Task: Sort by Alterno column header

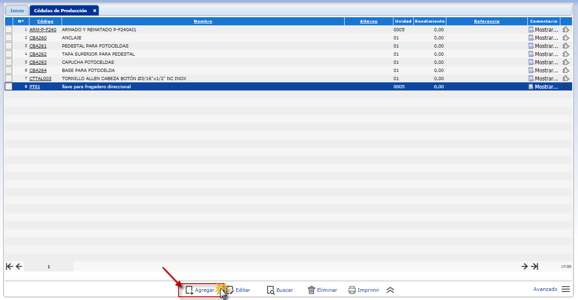Action: point(369,21)
